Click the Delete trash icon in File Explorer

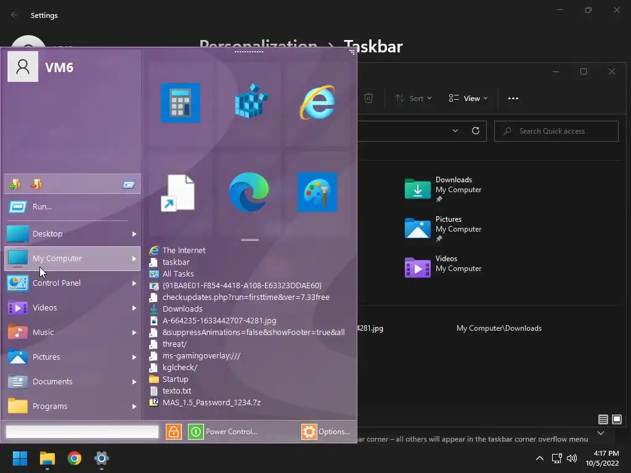pos(368,98)
